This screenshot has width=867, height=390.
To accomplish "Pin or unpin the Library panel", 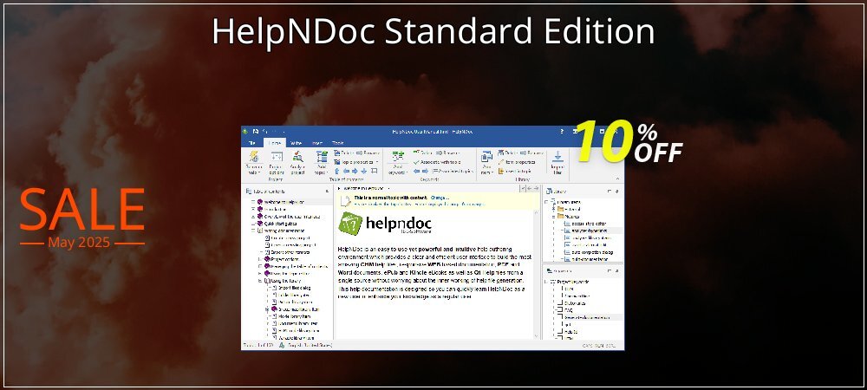I will (x=617, y=192).
